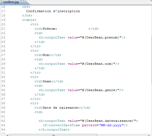The height and width of the screenshot is (136, 152).
Task: Click the opening <h4> tag
Action: click(x=26, y=7)
